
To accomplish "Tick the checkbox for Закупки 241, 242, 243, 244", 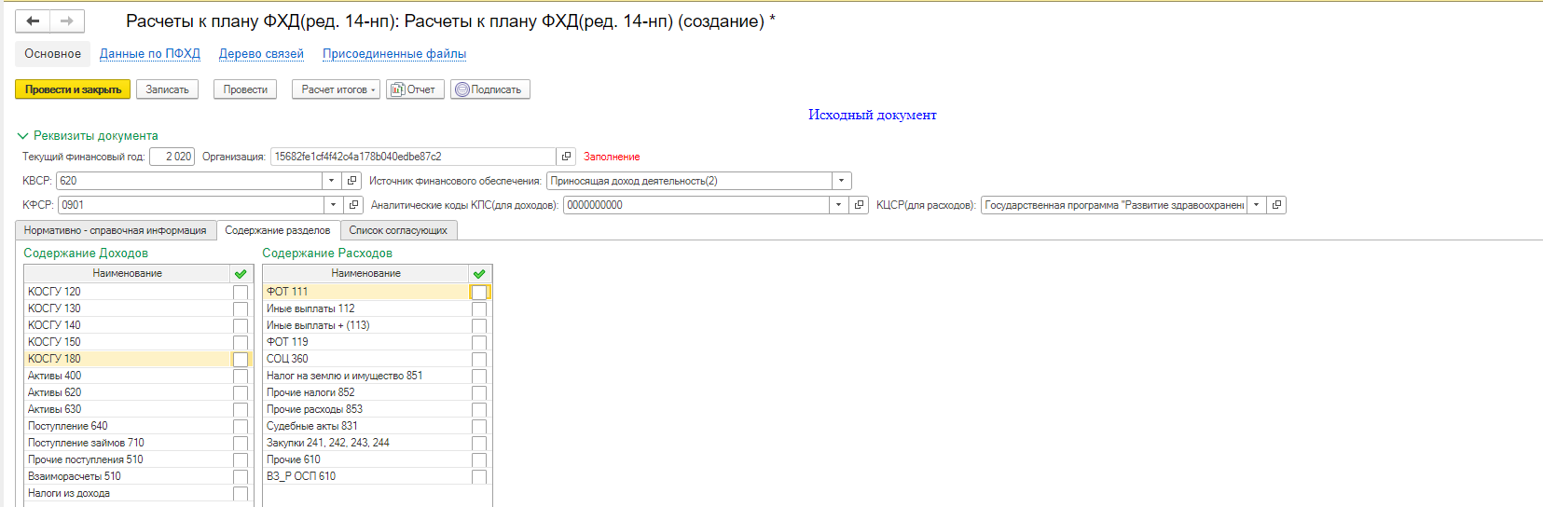I will click(x=479, y=443).
